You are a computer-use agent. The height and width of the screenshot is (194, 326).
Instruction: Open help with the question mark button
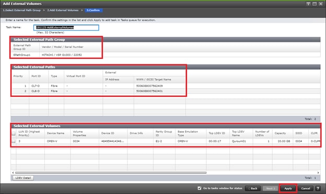318,188
